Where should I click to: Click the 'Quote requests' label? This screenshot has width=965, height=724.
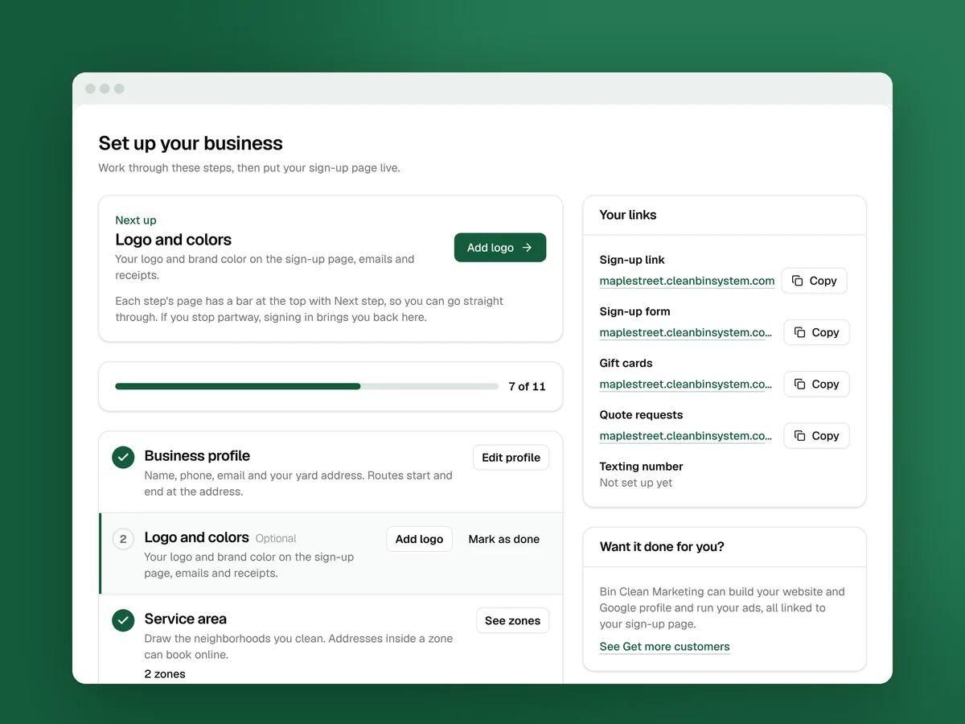point(641,414)
